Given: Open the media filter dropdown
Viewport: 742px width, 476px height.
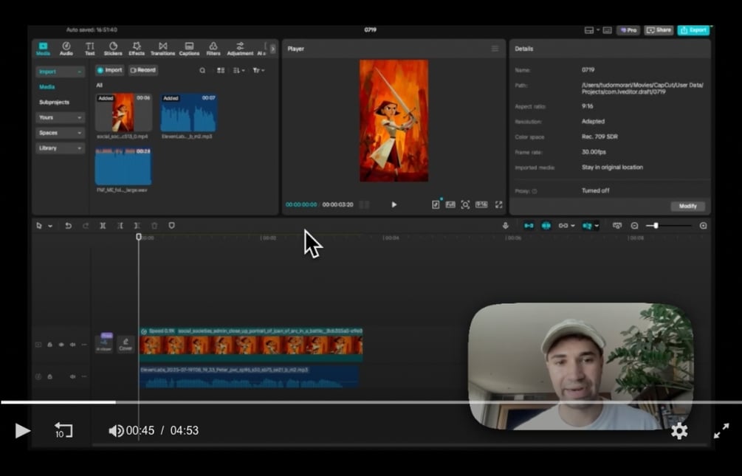Looking at the screenshot, I should coord(258,71).
